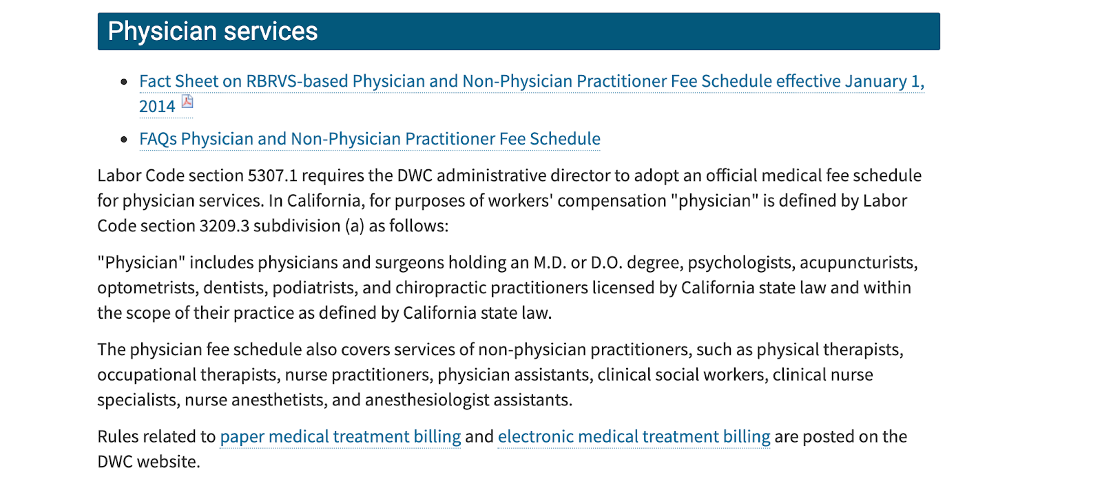This screenshot has height=477, width=1102.
Task: Open the Fact Sheet on RBRVS-based Fee Schedule link
Action: click(x=532, y=81)
